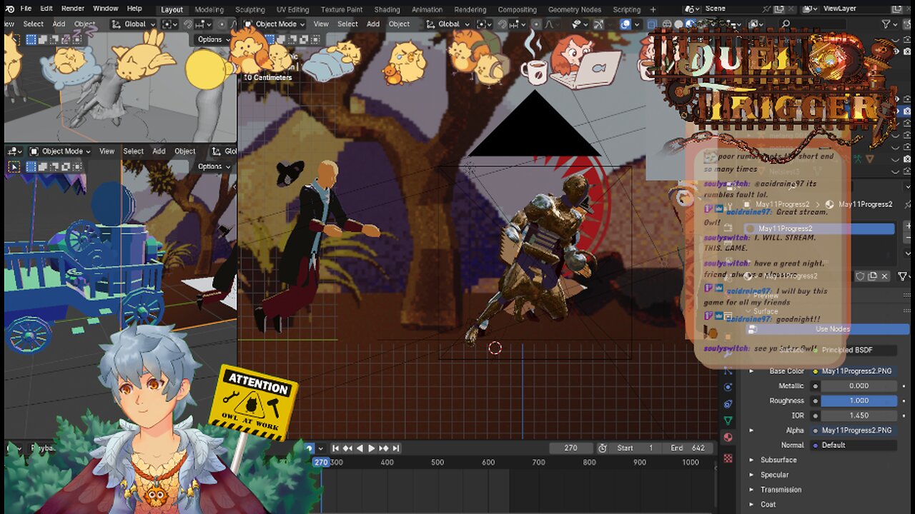Jump to the timeline start frame

pos(335,448)
